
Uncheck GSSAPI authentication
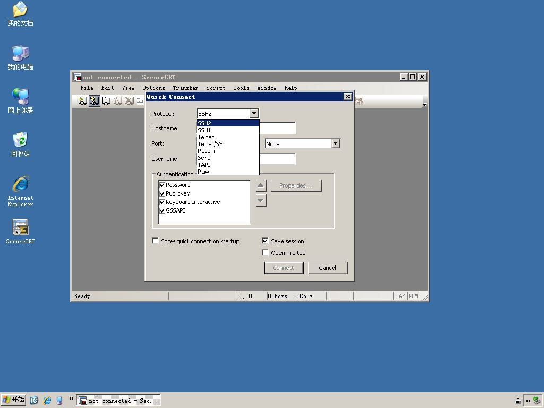(162, 210)
